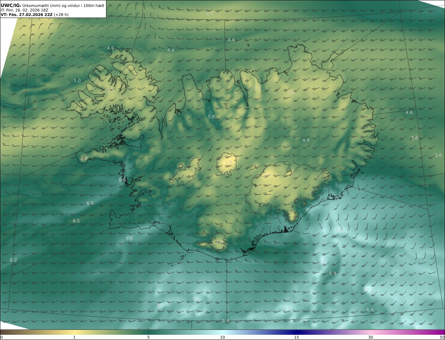
Task: Click the 4.6 value label on the map
Action: coord(409,113)
